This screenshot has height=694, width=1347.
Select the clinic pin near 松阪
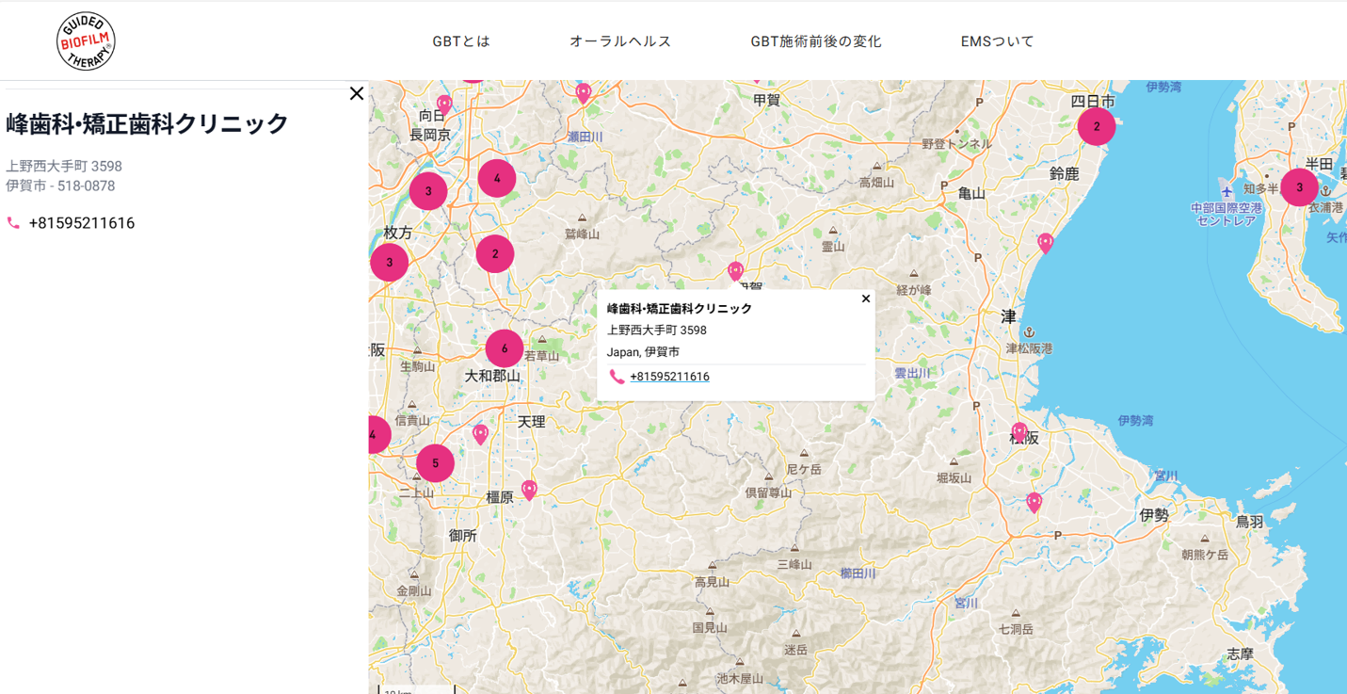[1018, 432]
